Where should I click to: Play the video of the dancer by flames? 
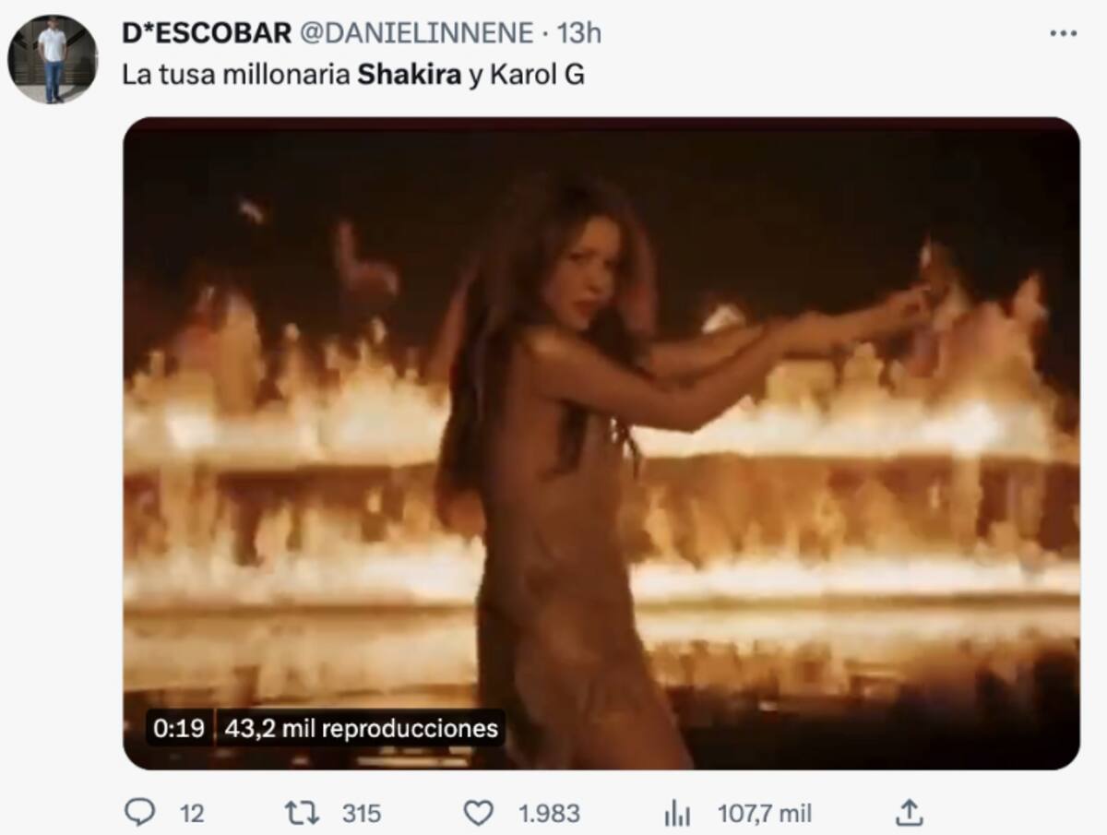(x=601, y=443)
